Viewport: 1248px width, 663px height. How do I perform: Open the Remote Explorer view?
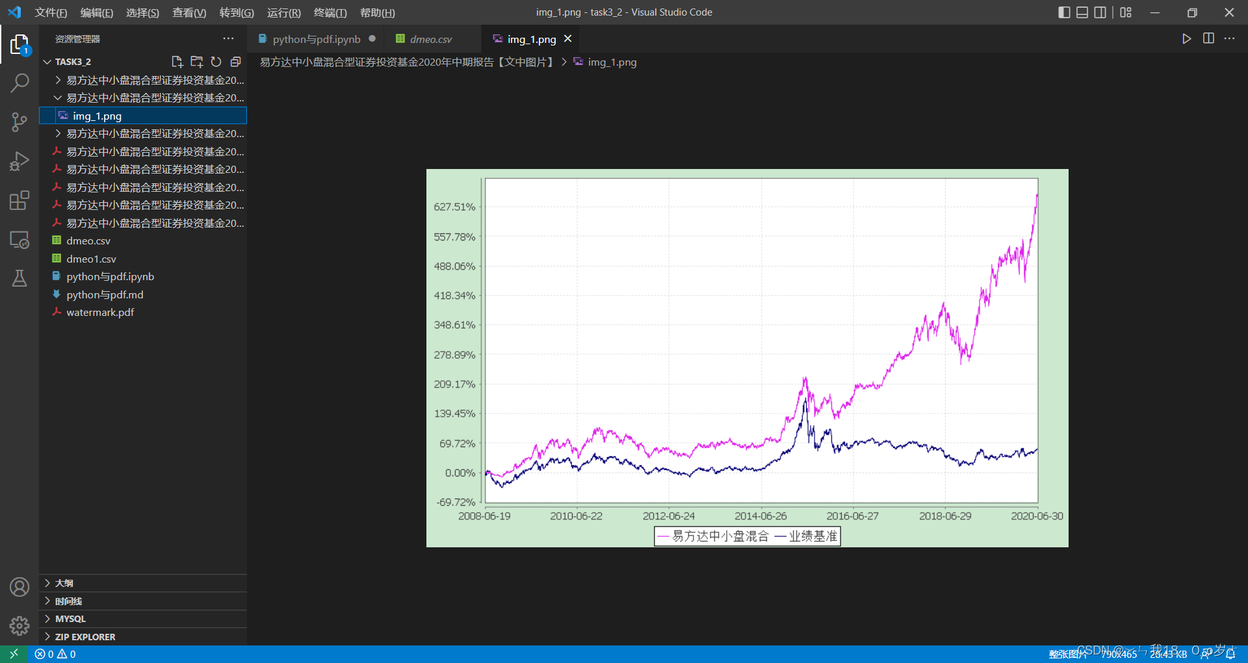(19, 240)
